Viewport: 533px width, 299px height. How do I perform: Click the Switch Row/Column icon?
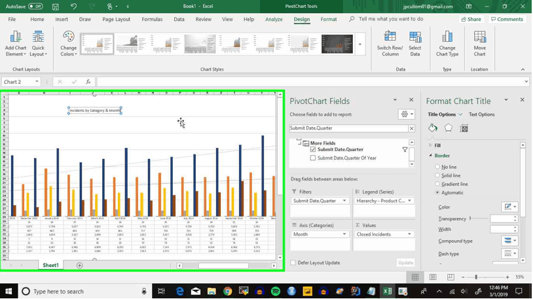click(390, 37)
